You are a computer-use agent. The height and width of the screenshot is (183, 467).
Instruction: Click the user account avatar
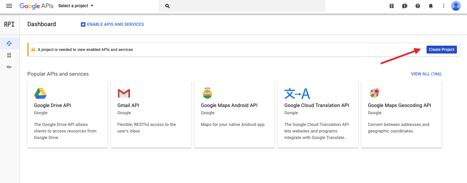click(x=456, y=6)
